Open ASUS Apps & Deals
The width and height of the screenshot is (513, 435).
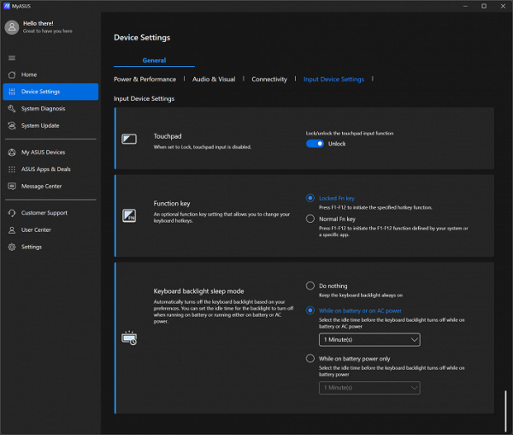pos(45,170)
